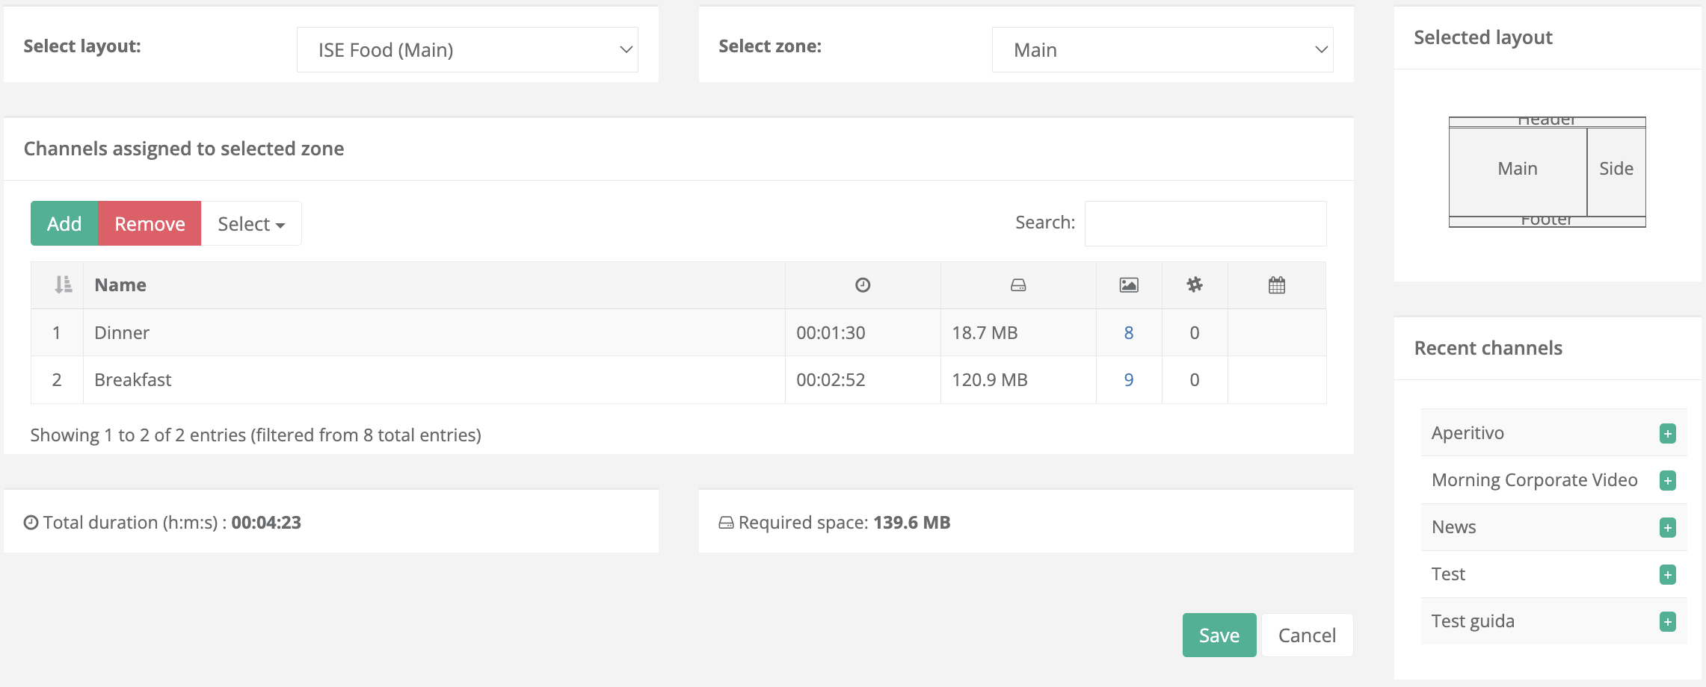Save the channel assignments
The height and width of the screenshot is (687, 1706).
(1219, 635)
